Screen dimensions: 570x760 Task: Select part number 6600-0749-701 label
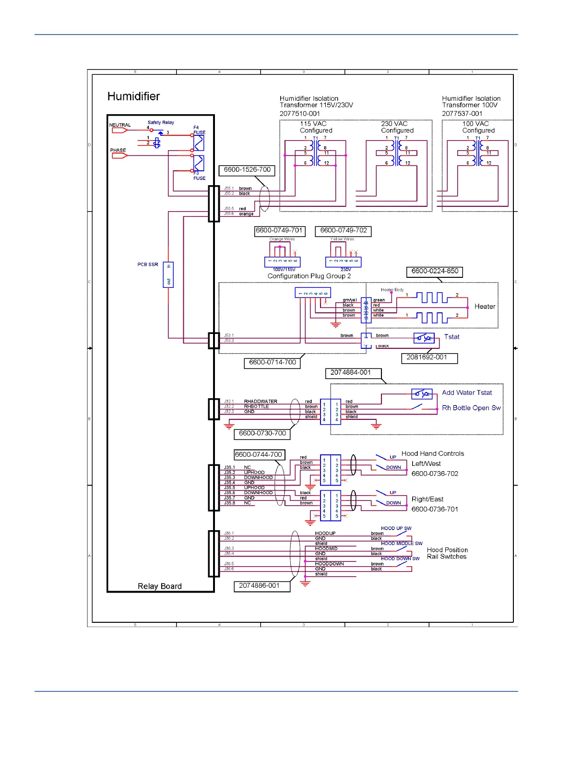280,231
